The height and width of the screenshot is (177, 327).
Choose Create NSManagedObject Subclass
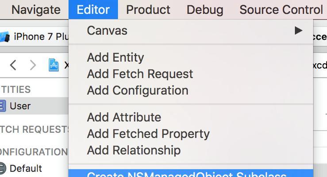point(191,173)
